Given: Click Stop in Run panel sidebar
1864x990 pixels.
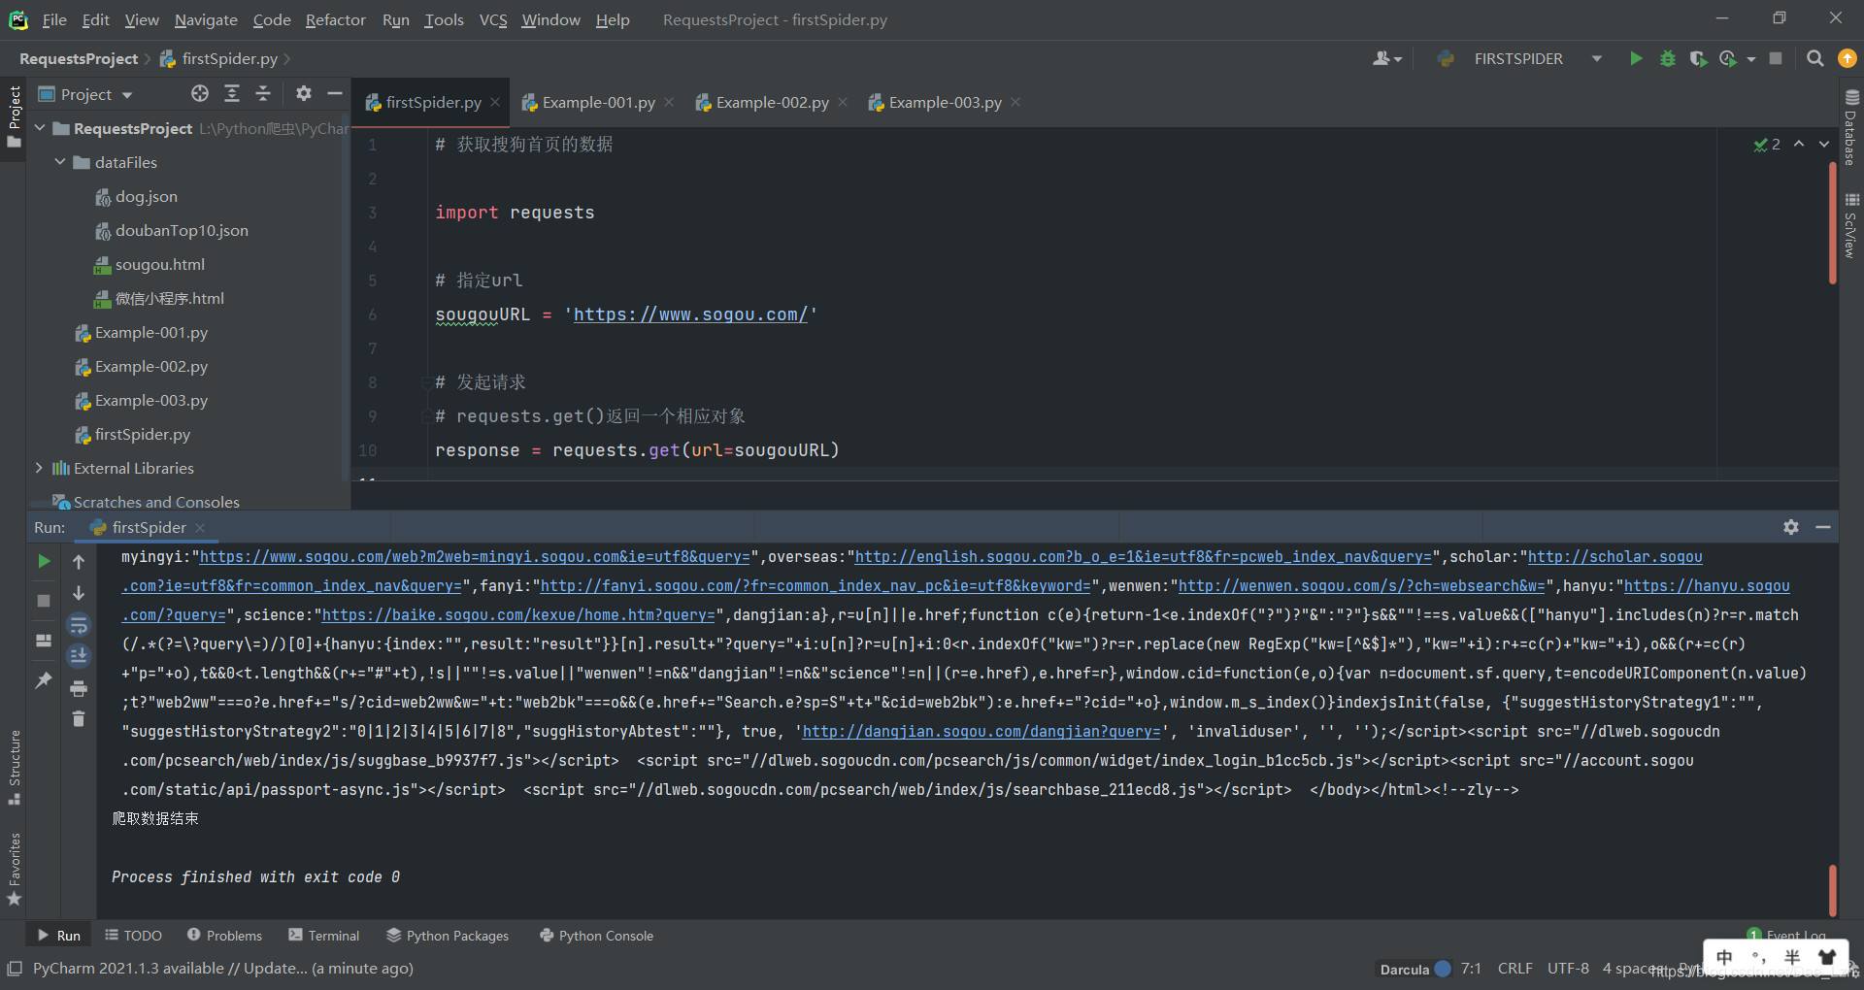Looking at the screenshot, I should coord(44,601).
